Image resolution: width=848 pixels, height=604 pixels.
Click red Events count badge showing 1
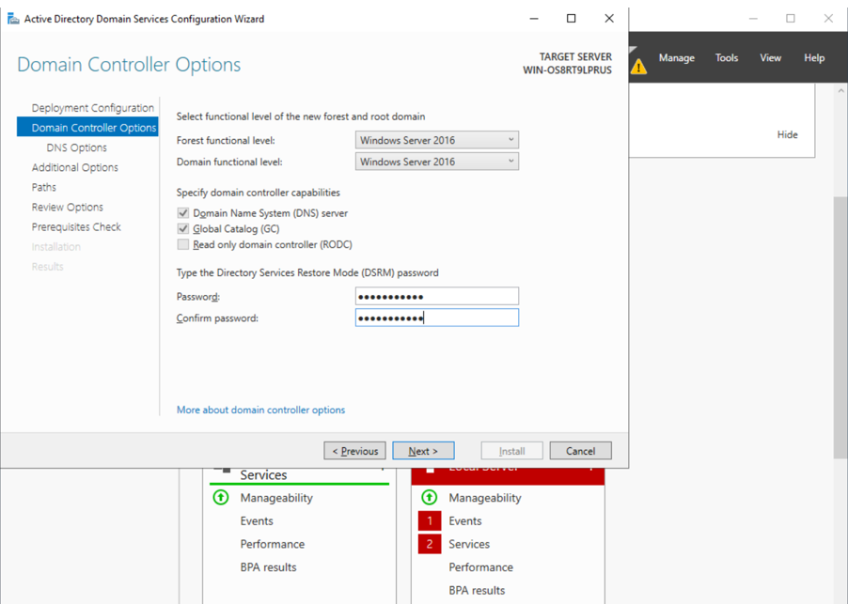(430, 521)
